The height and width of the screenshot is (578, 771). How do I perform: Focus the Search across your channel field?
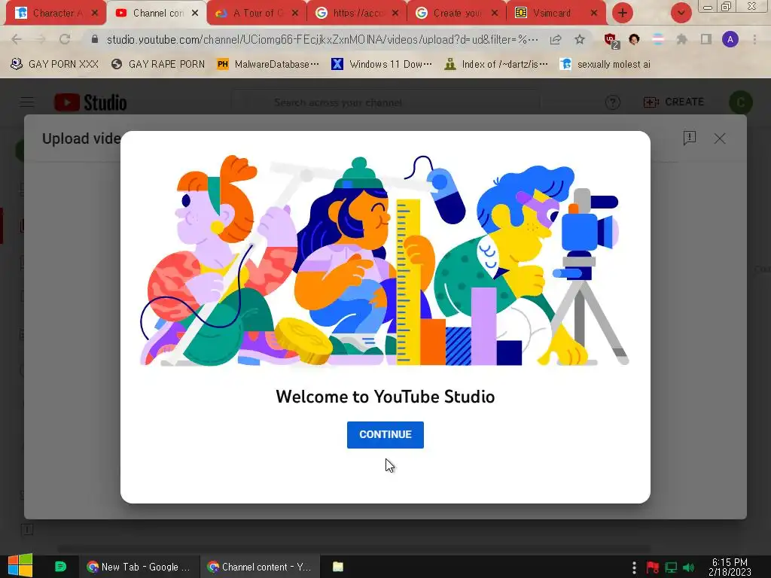click(x=386, y=102)
